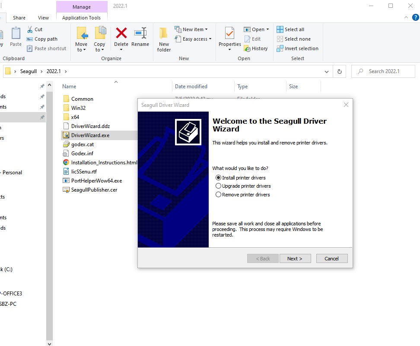Select the PortHelperWow64.exe file
The image size is (420, 346).
click(x=96, y=181)
